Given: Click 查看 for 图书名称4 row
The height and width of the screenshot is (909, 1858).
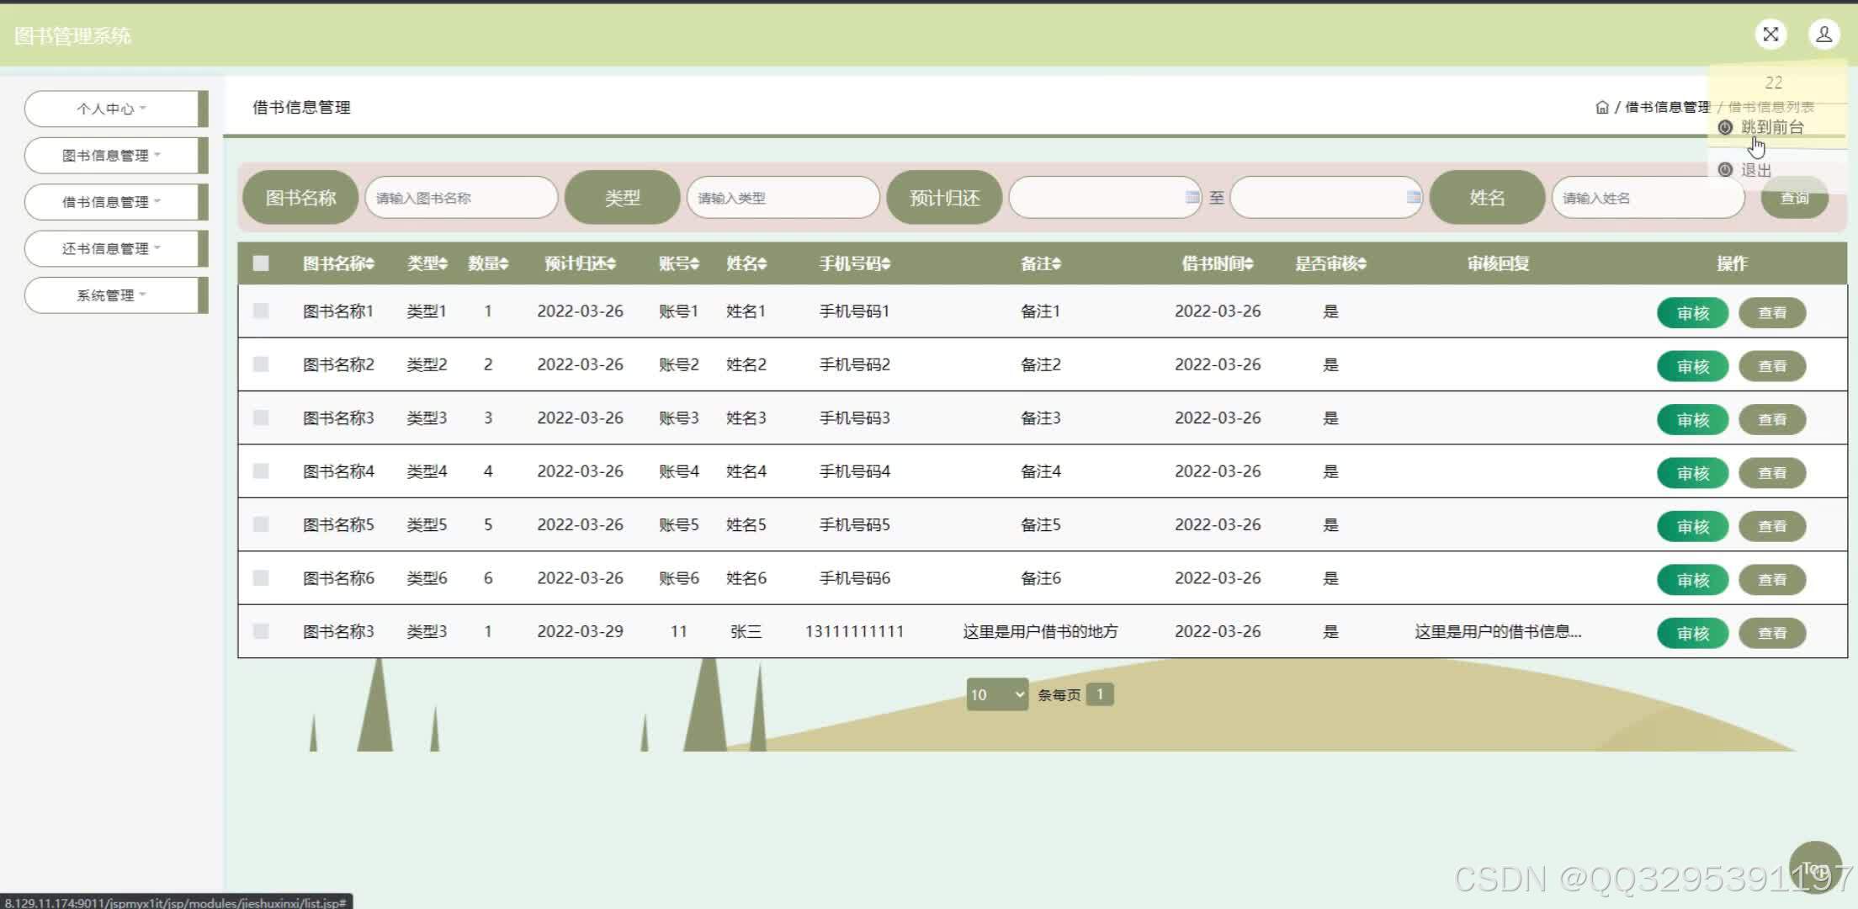Looking at the screenshot, I should 1772,473.
